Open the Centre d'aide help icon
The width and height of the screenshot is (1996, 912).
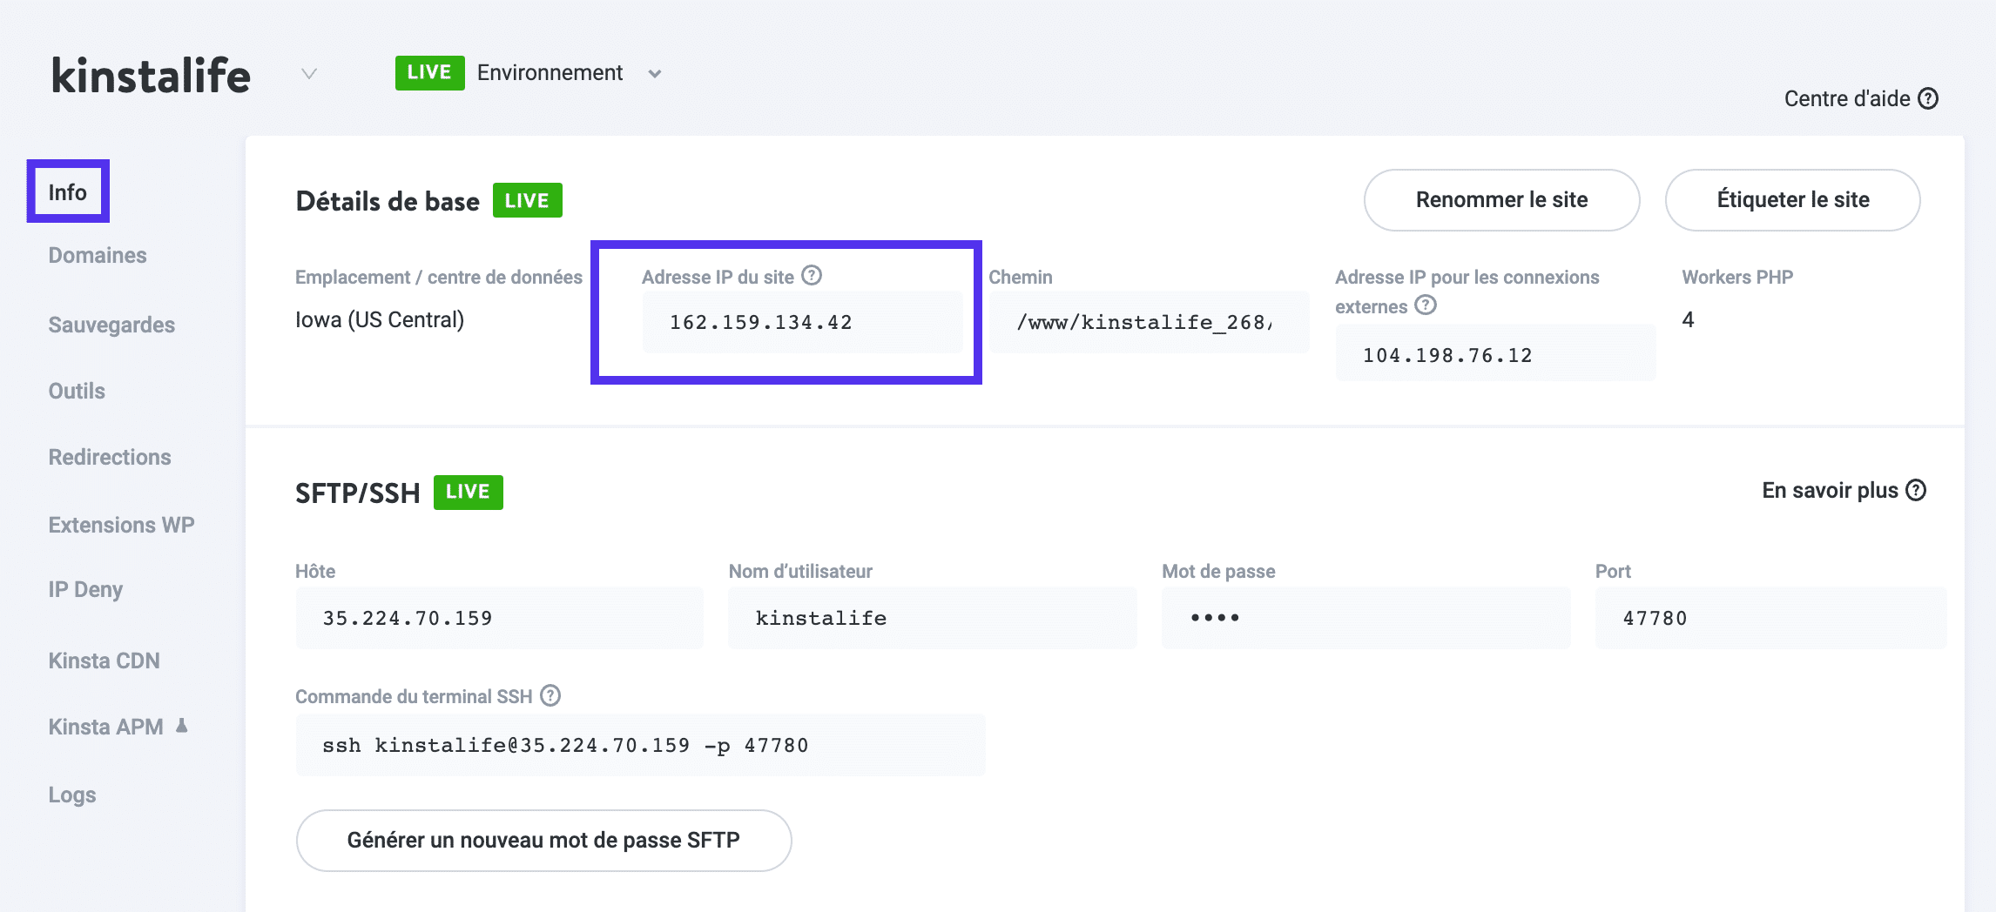coord(1930,98)
